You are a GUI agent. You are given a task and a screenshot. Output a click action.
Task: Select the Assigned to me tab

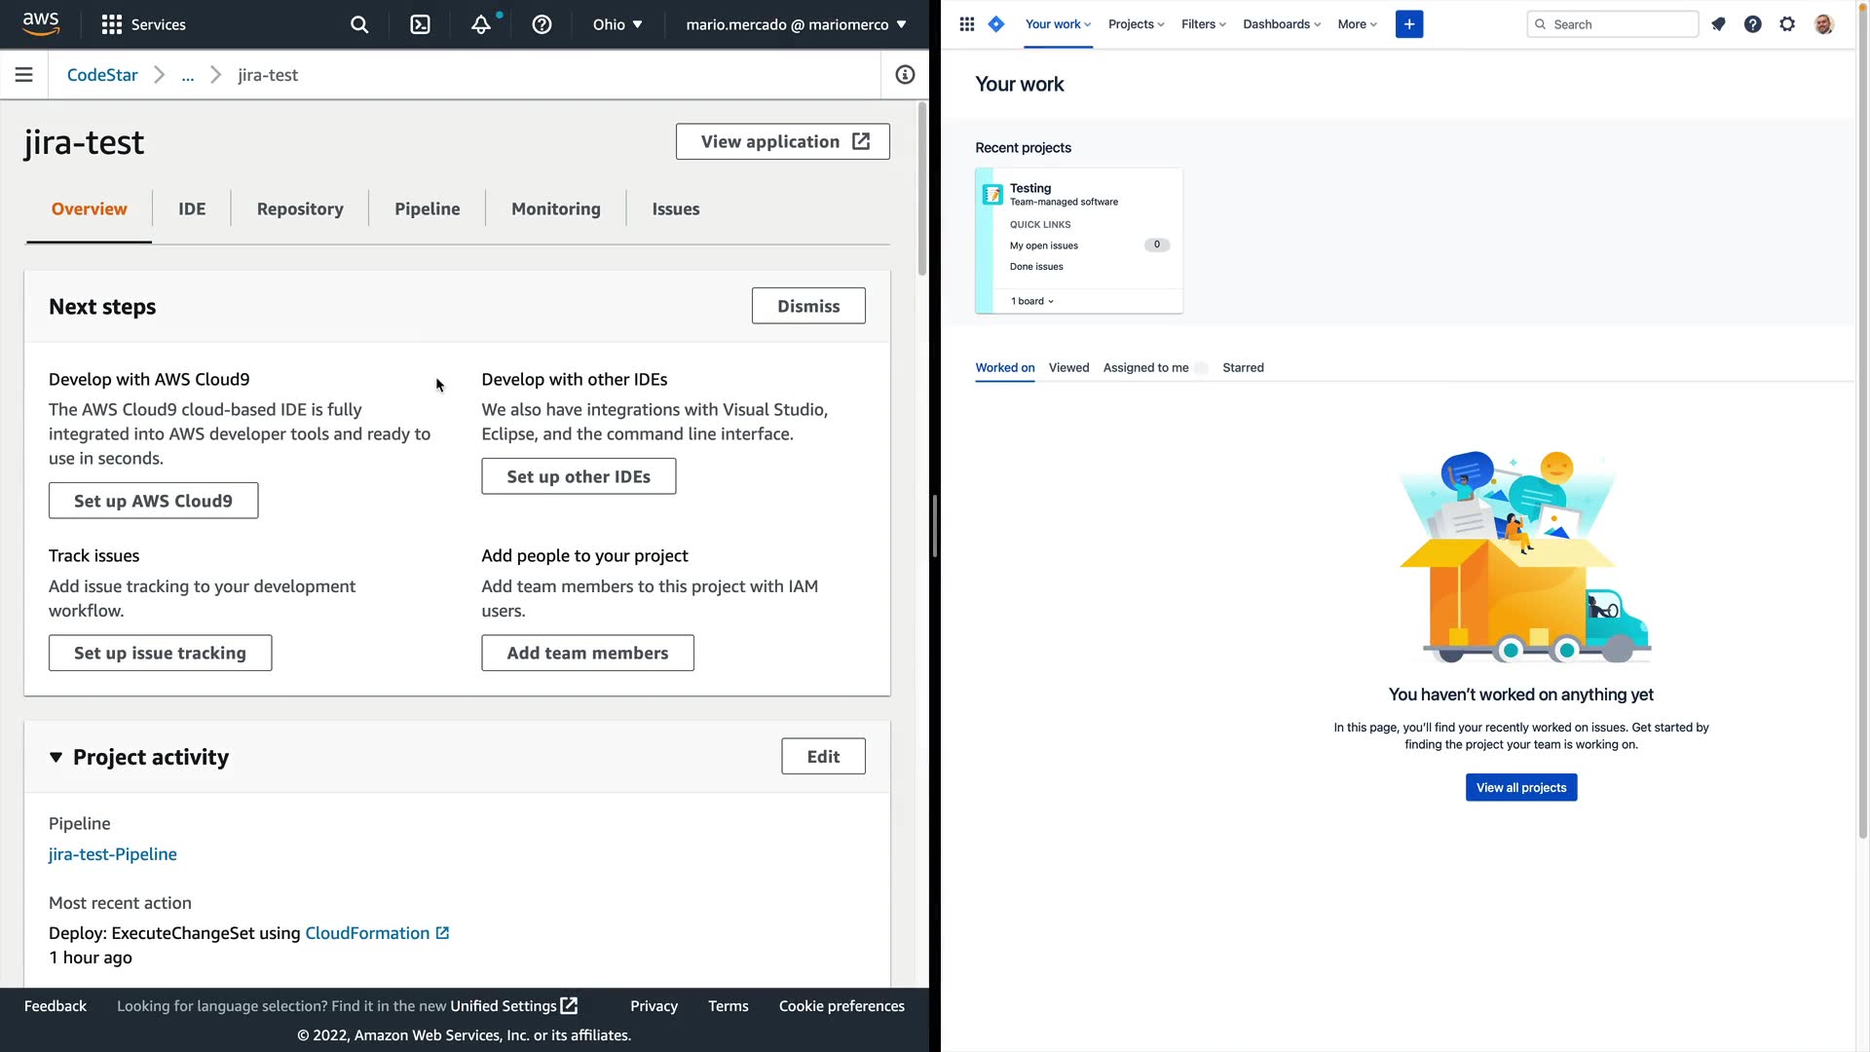[x=1145, y=367]
